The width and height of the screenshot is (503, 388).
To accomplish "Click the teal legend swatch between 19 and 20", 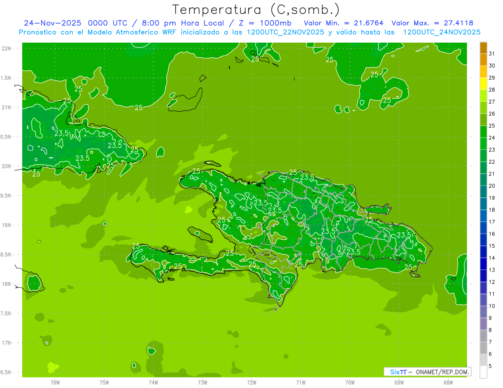I will (x=483, y=192).
